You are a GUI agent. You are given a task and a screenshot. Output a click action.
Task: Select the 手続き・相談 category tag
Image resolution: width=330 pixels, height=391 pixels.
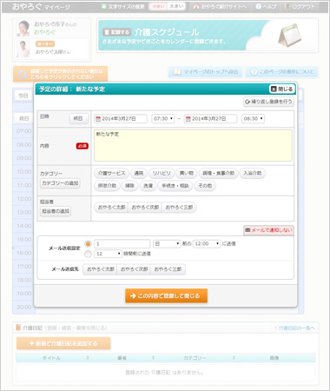coord(175,186)
